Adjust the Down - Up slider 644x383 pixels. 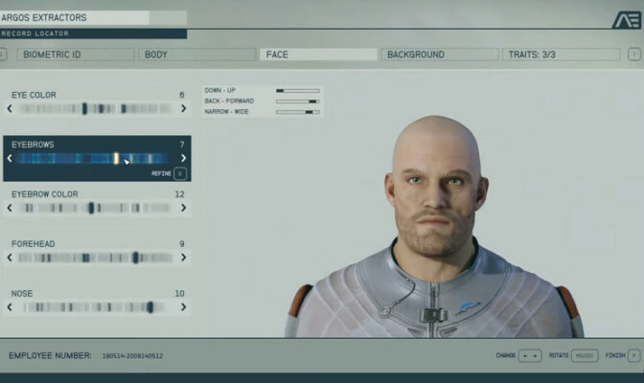click(x=298, y=90)
